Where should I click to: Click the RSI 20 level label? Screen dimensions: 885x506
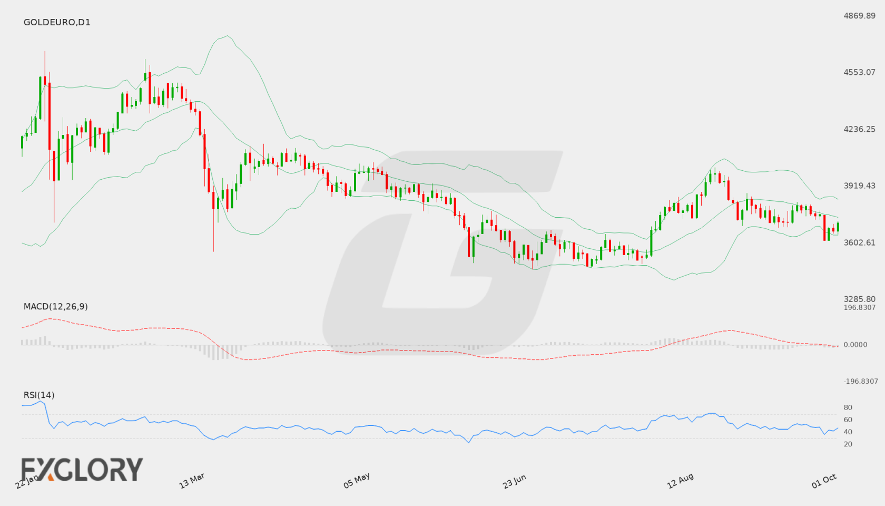tap(848, 444)
